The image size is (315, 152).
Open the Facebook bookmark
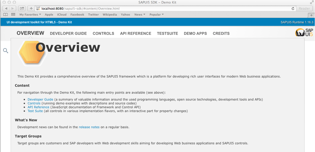77,15
